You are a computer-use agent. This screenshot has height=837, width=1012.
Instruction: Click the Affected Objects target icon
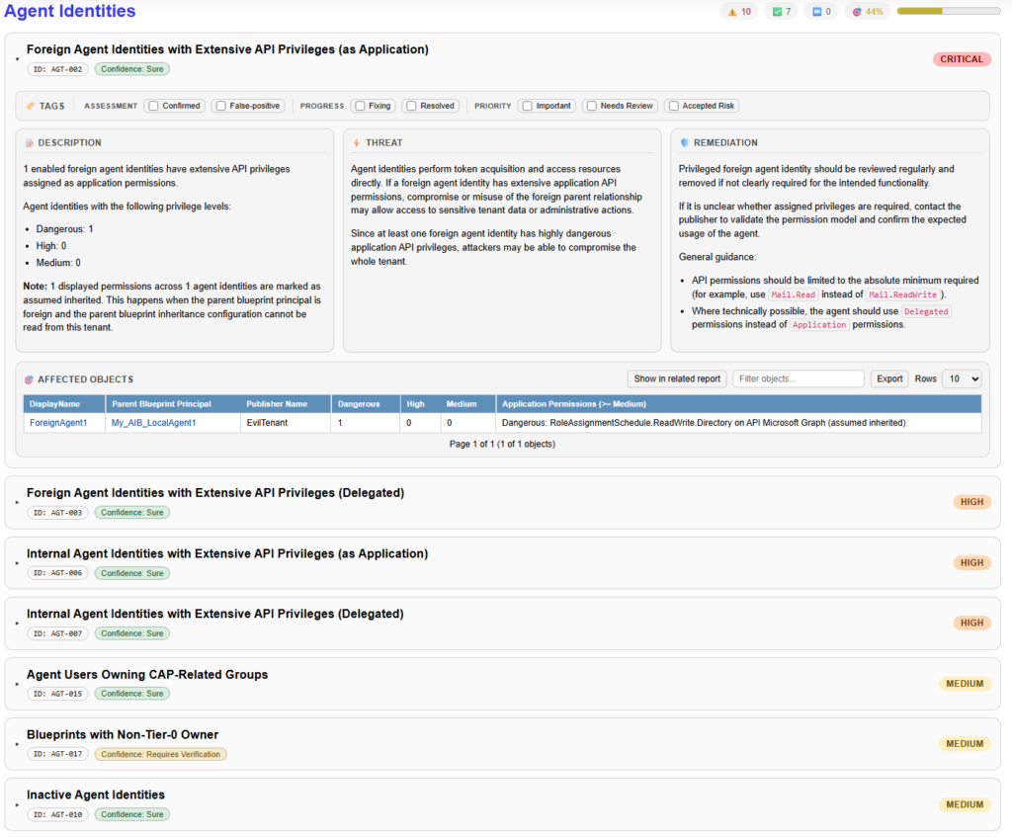(29, 379)
